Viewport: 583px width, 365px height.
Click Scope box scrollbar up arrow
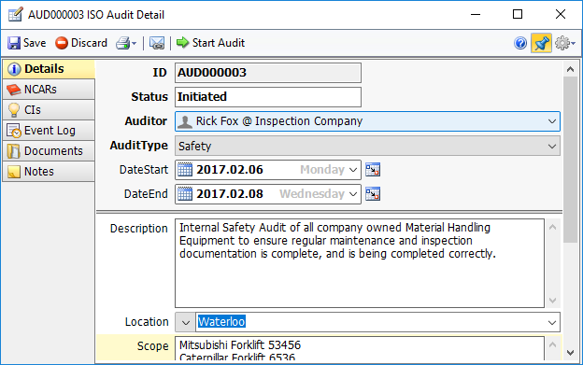(552, 345)
